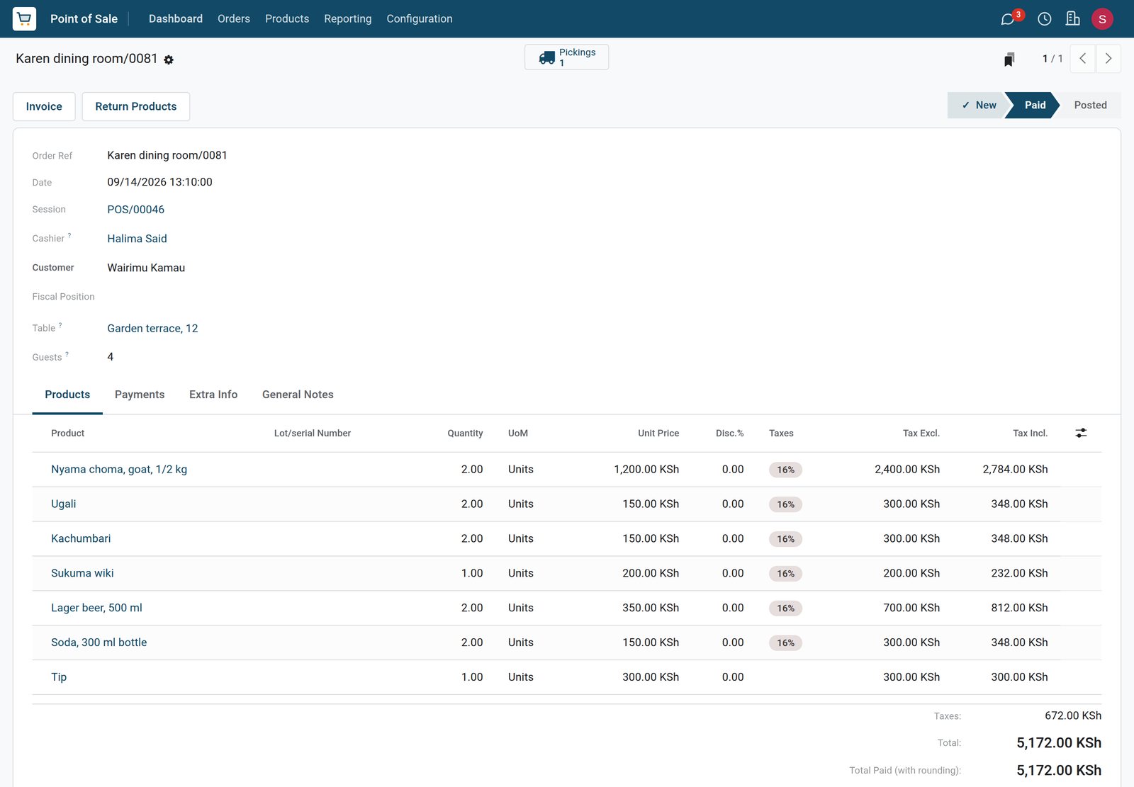Viewport: 1134px width, 787px height.
Task: Click the bookmark icon near the pager
Action: click(x=1009, y=59)
